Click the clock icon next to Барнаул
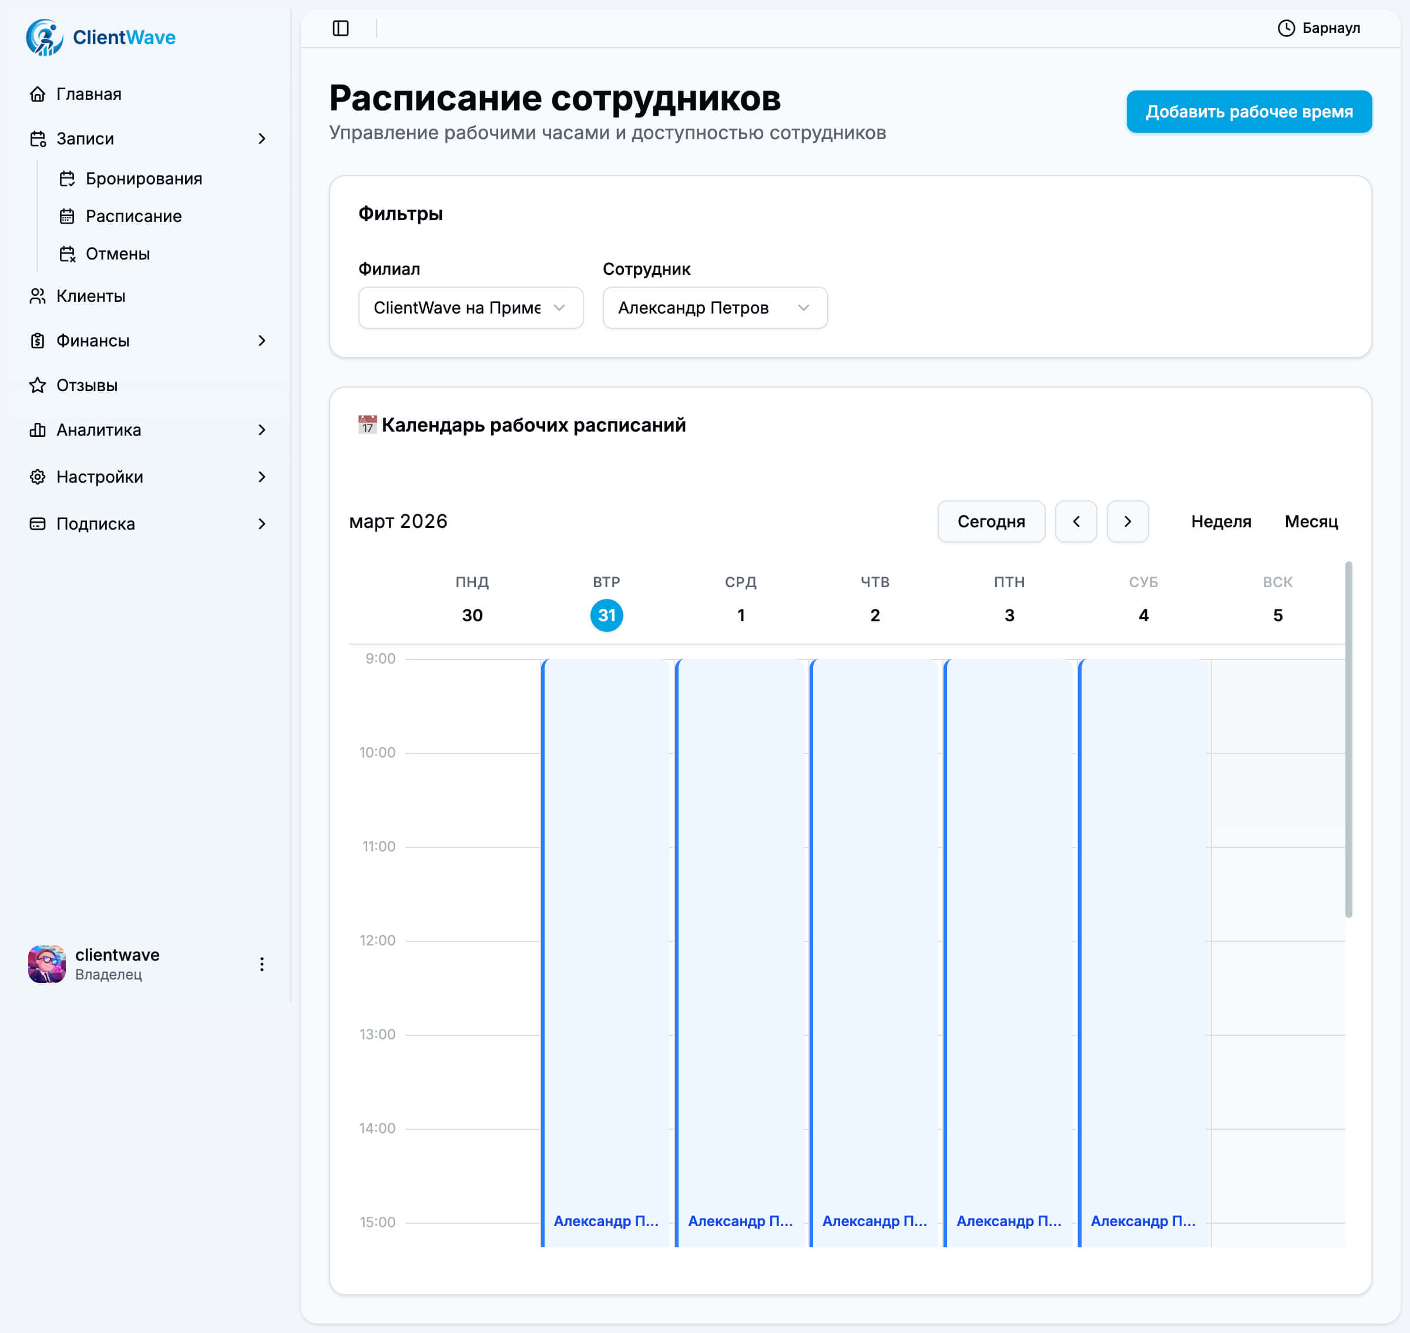Image resolution: width=1410 pixels, height=1333 pixels. point(1285,28)
